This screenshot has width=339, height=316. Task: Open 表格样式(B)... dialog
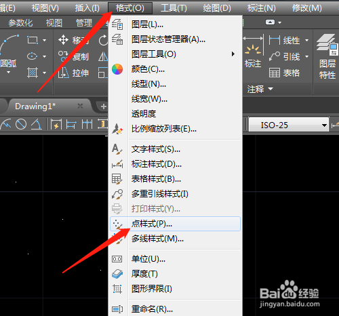[175, 179]
